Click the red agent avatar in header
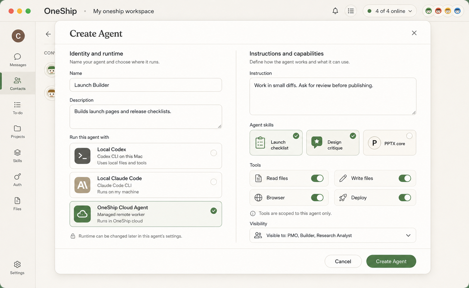The height and width of the screenshot is (288, 469). 438,11
